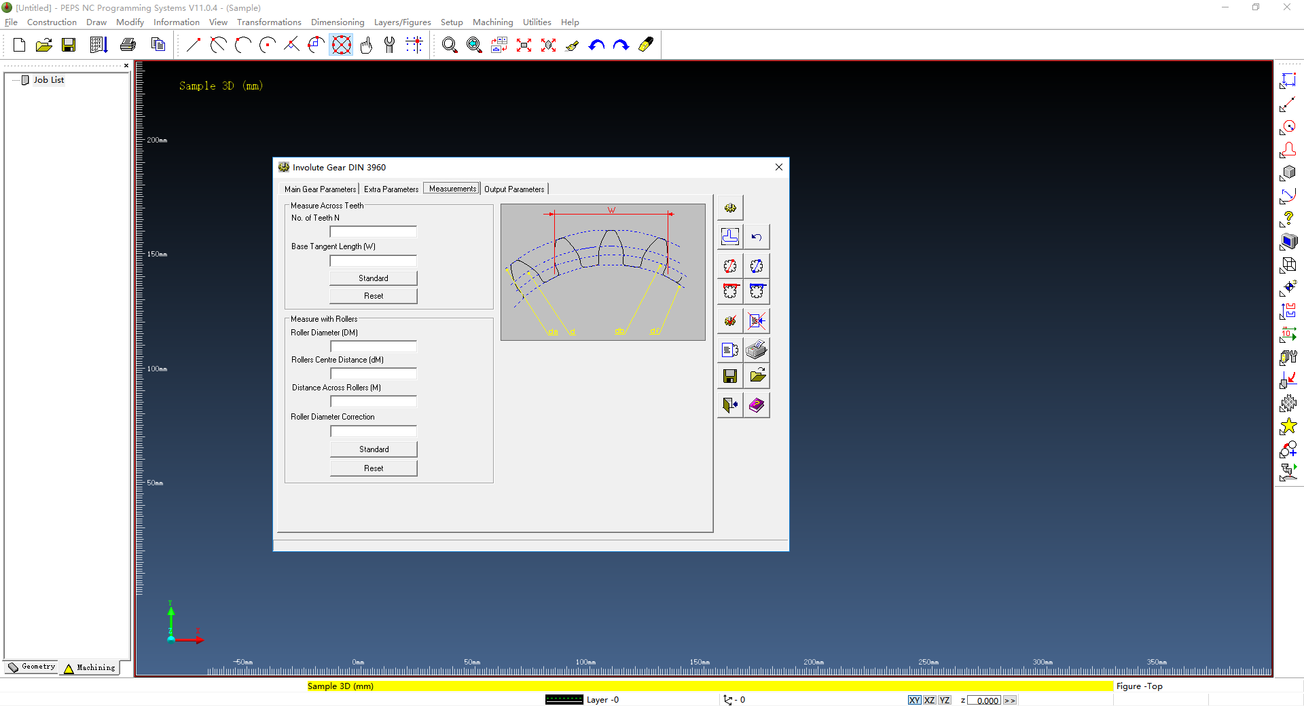Click the red diagonal gear measure icon
The image size is (1304, 706).
[730, 266]
